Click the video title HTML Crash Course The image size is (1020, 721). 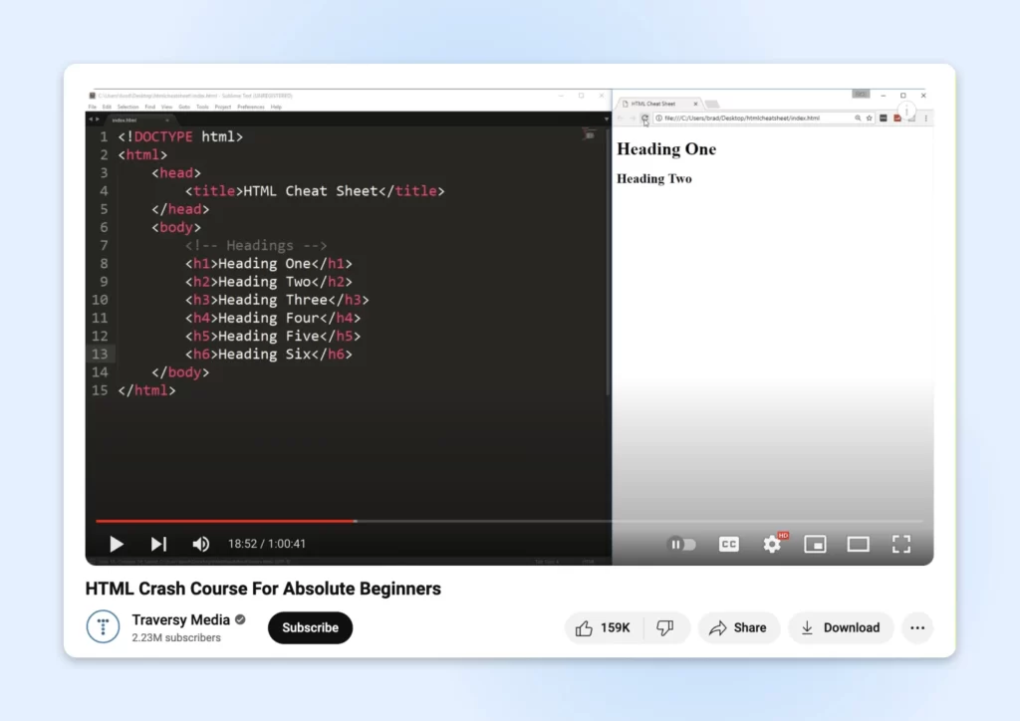263,589
